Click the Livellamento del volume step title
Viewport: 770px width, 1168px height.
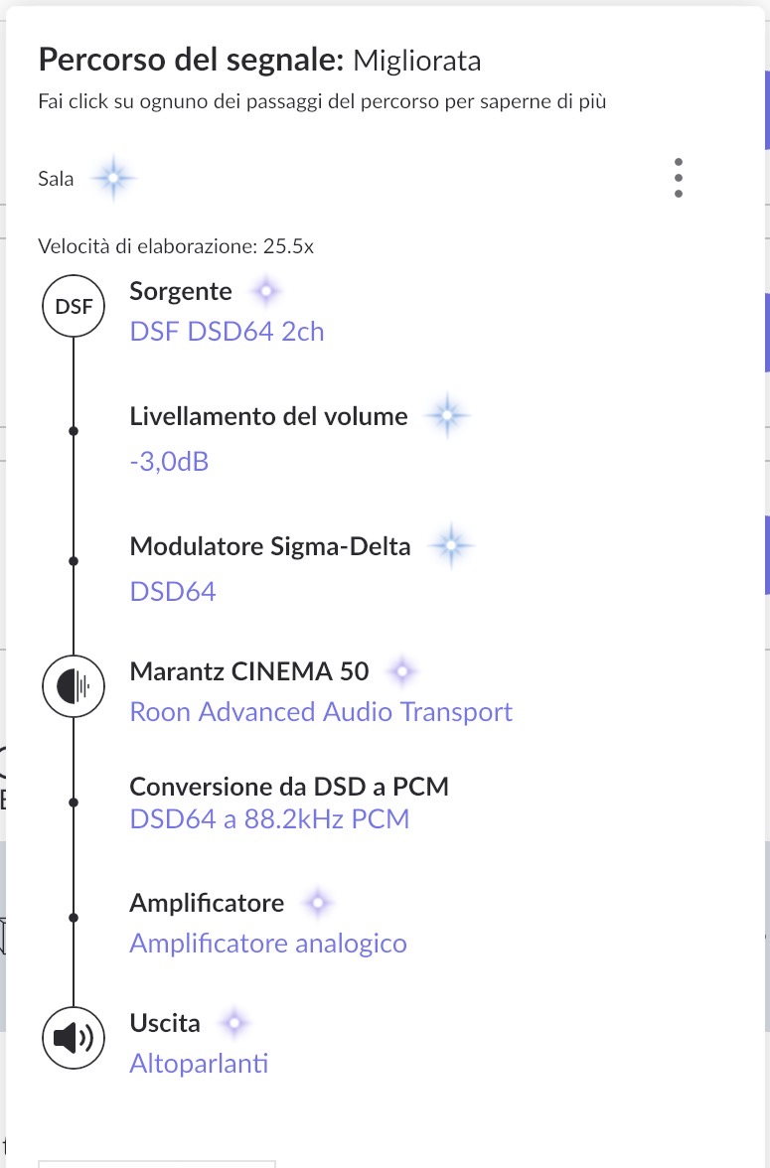point(268,416)
